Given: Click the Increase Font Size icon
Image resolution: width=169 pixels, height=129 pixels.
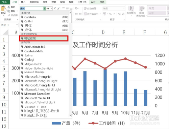Looking at the screenshot, I should point(55,8).
